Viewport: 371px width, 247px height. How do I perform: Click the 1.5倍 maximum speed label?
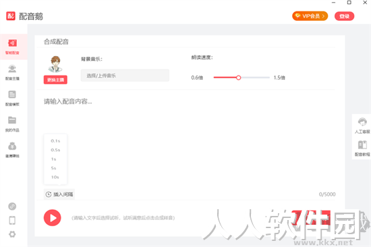click(x=279, y=78)
